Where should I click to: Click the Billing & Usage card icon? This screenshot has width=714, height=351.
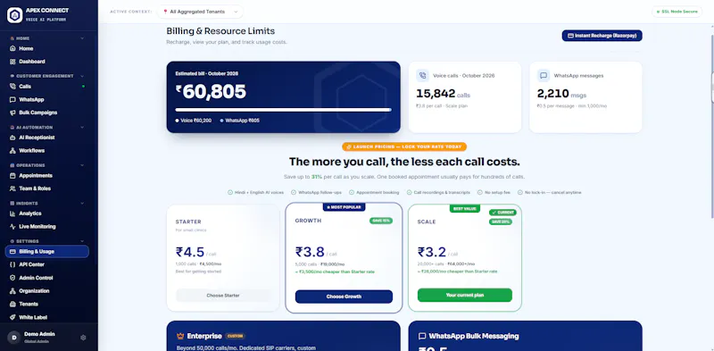[12, 251]
